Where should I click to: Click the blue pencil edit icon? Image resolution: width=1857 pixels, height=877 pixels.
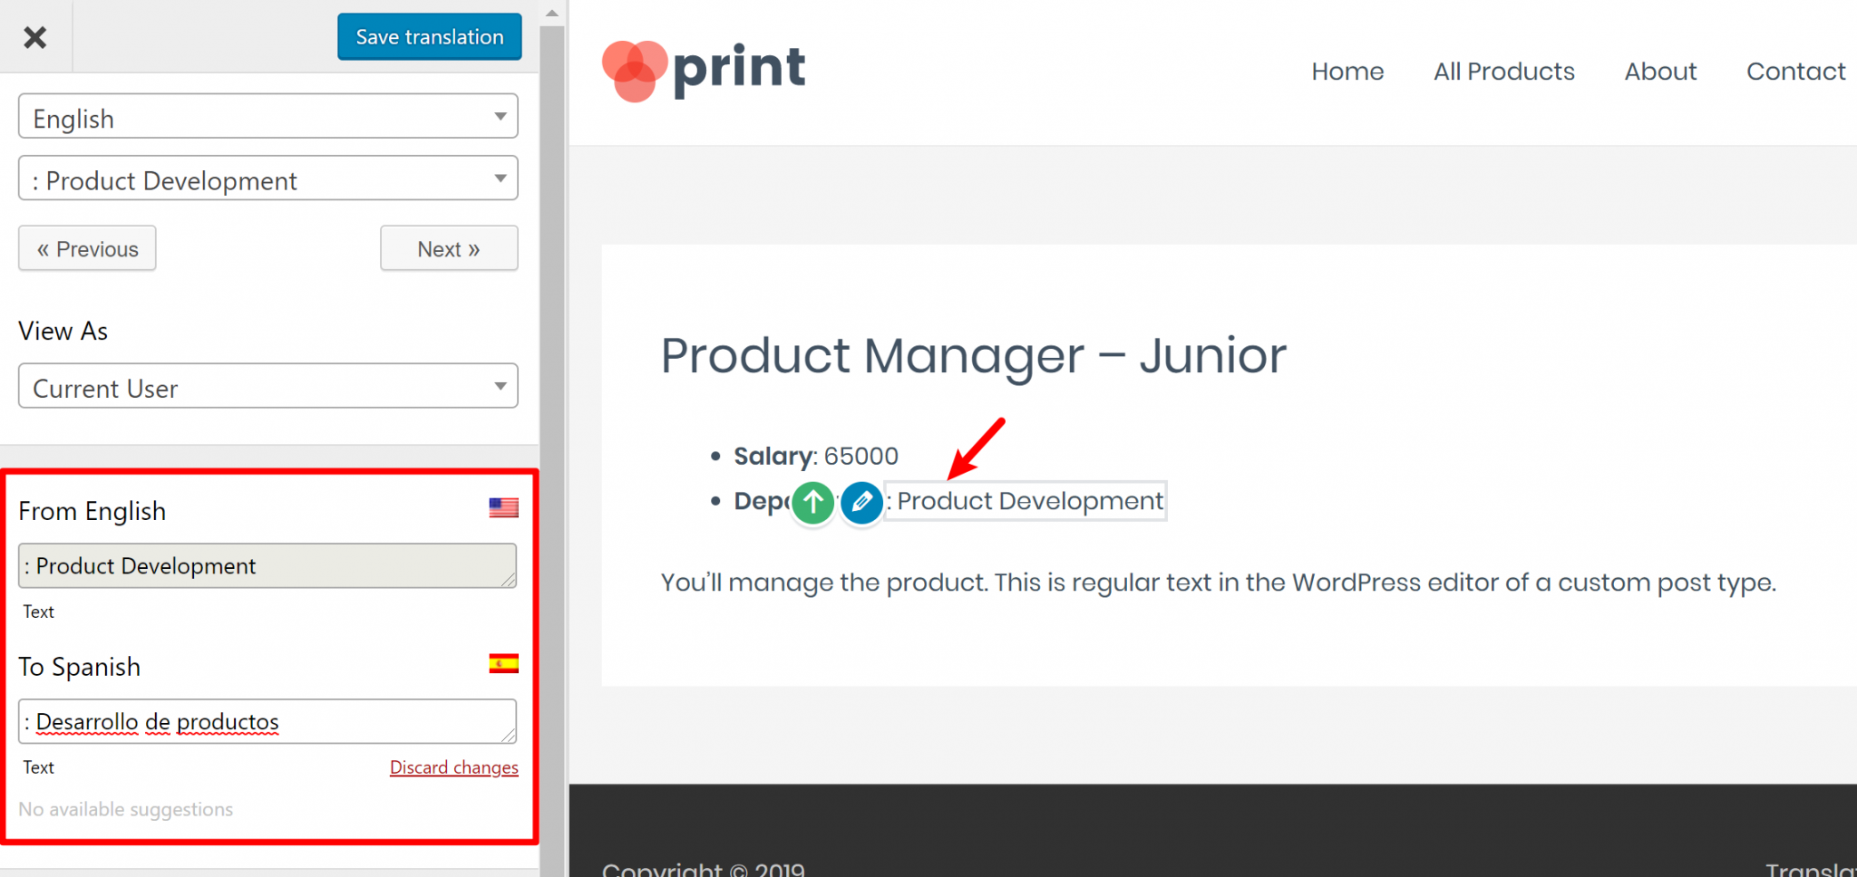pos(860,503)
